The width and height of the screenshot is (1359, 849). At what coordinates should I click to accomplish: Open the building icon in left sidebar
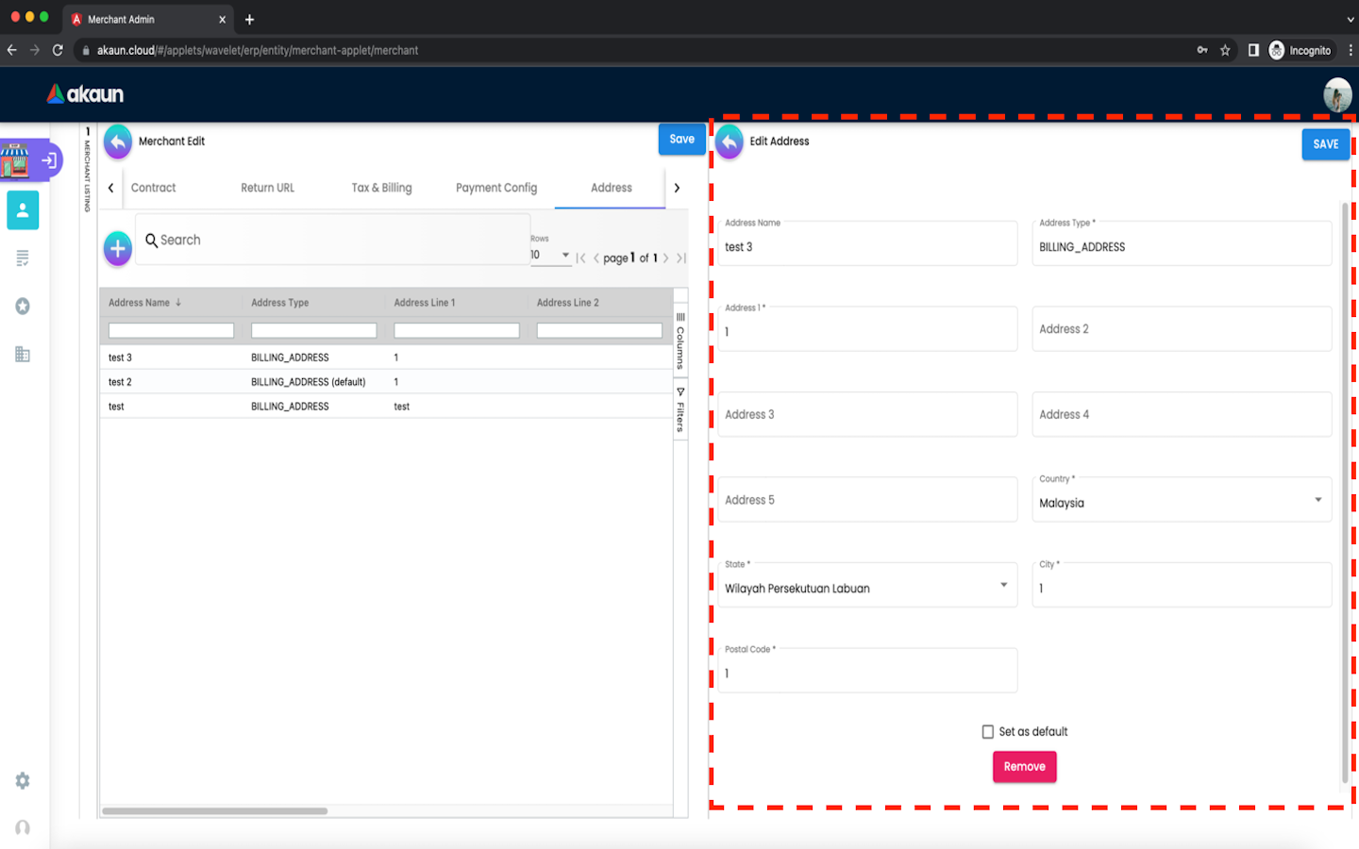[x=23, y=355]
